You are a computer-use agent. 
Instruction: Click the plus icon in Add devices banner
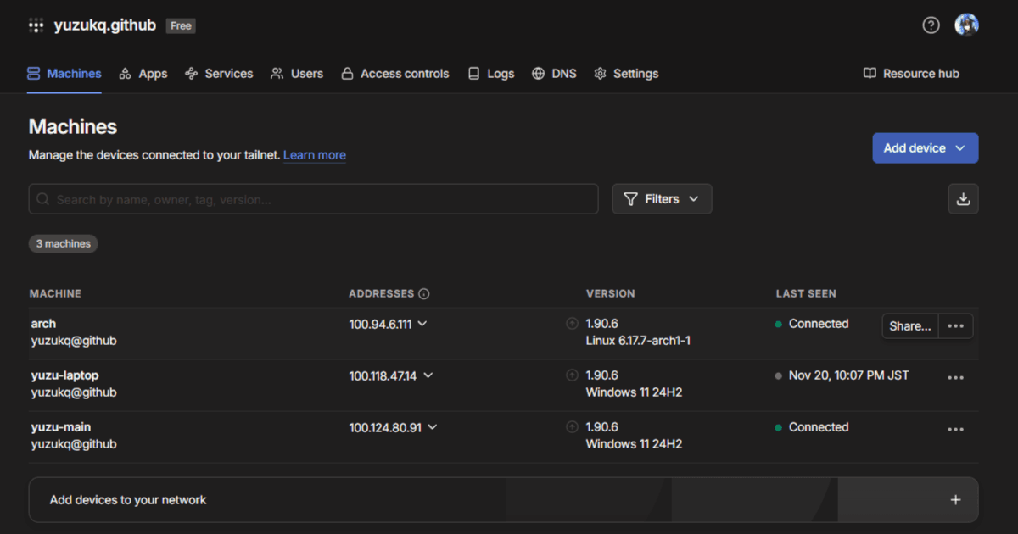pos(955,500)
